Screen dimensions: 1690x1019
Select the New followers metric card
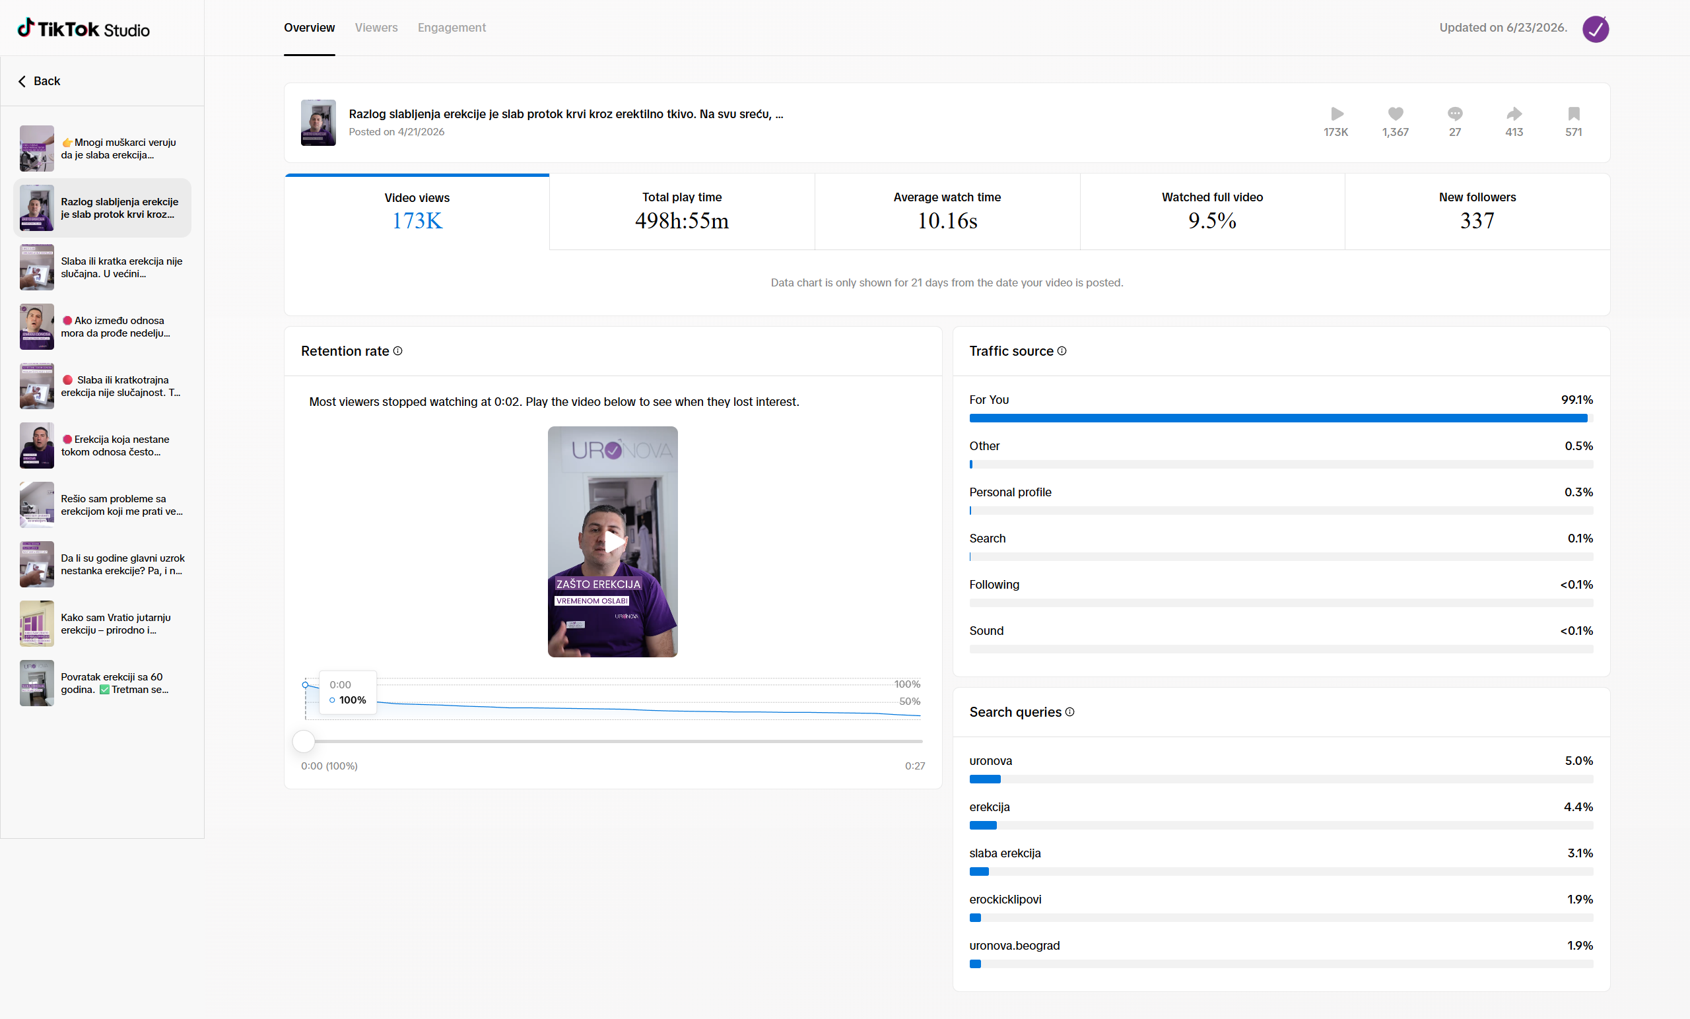pos(1477,212)
